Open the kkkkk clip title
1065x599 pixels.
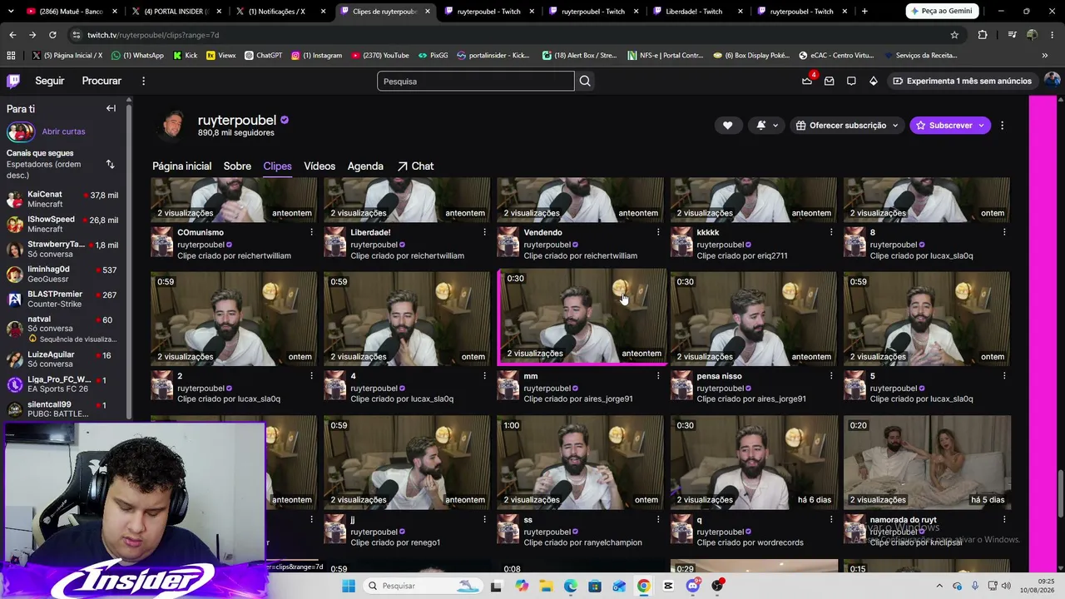[x=708, y=233]
